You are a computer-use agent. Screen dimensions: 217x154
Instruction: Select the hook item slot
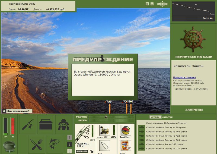tap(104, 145)
